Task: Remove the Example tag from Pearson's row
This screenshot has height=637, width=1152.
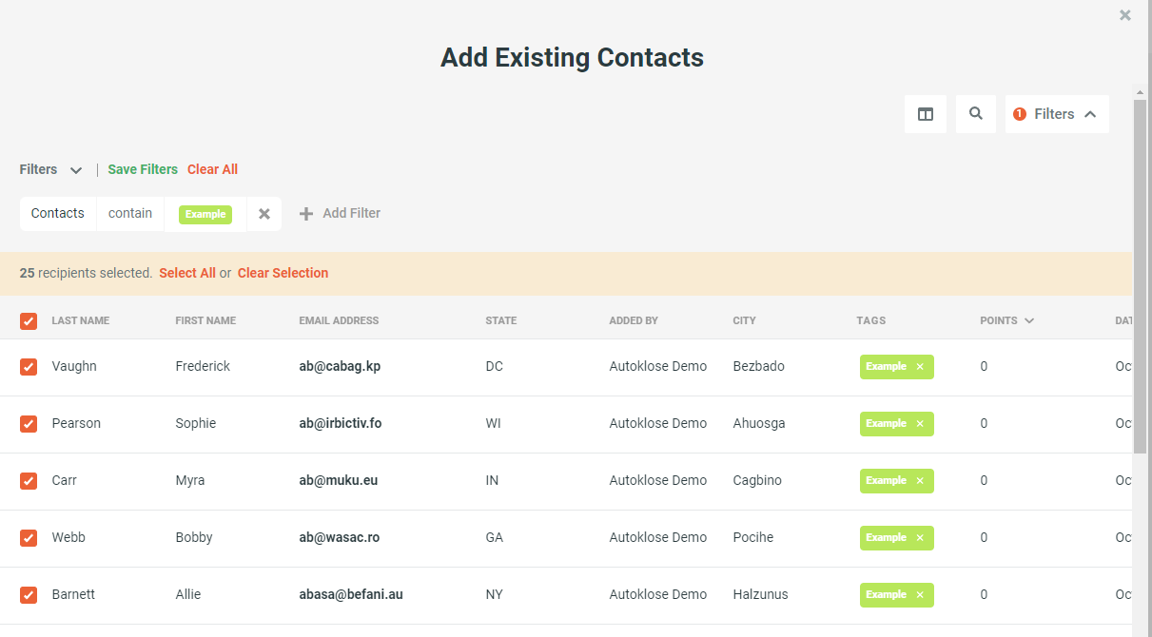Action: [x=919, y=423]
